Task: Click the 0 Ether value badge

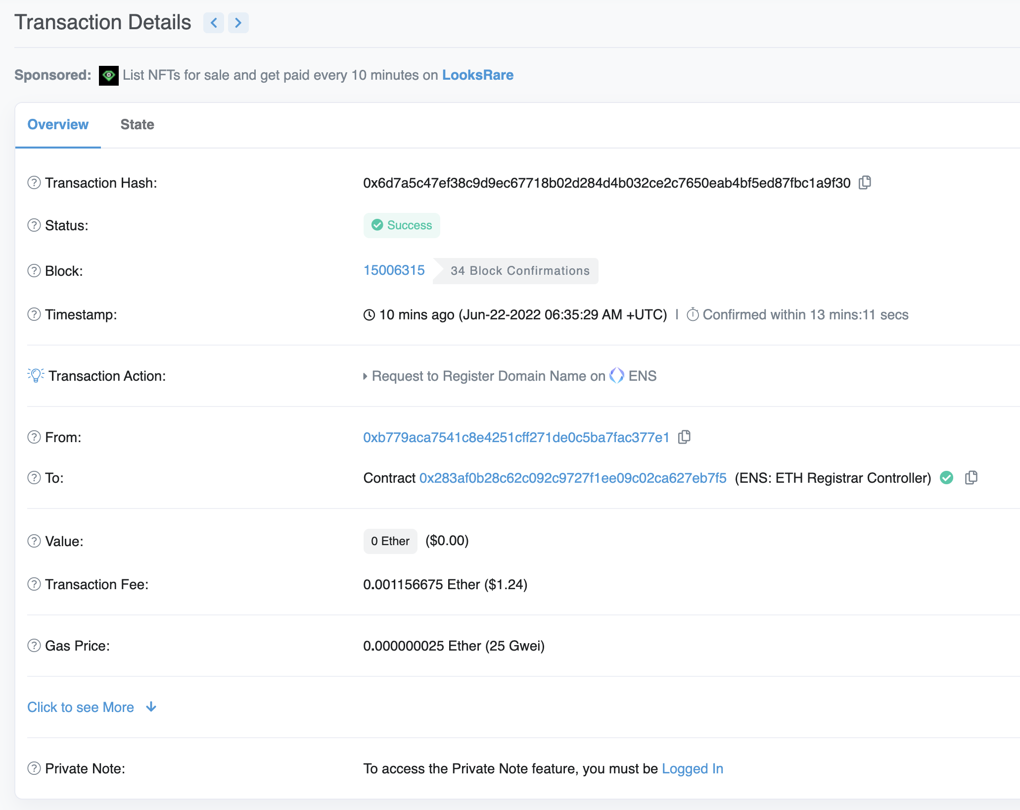Action: pyautogui.click(x=390, y=541)
